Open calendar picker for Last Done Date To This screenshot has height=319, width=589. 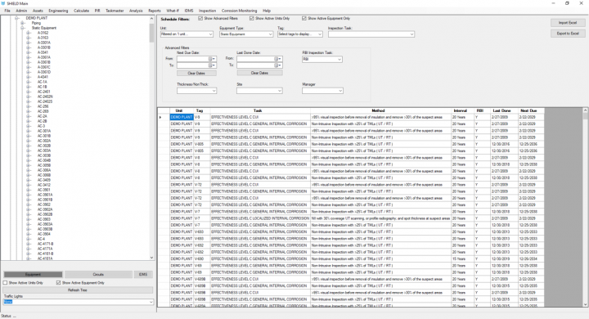pos(277,65)
